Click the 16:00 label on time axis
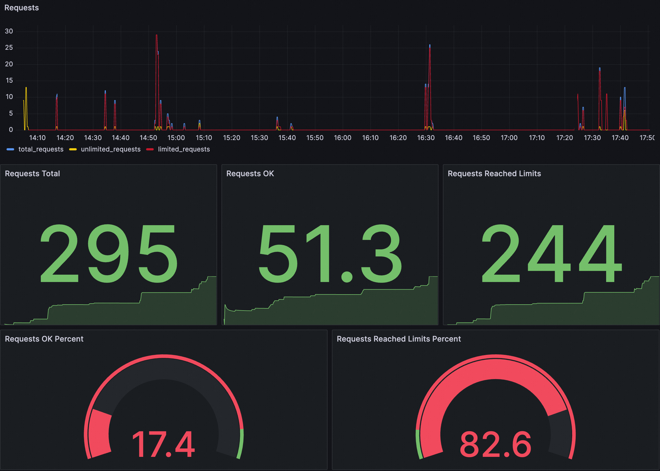 pos(343,138)
